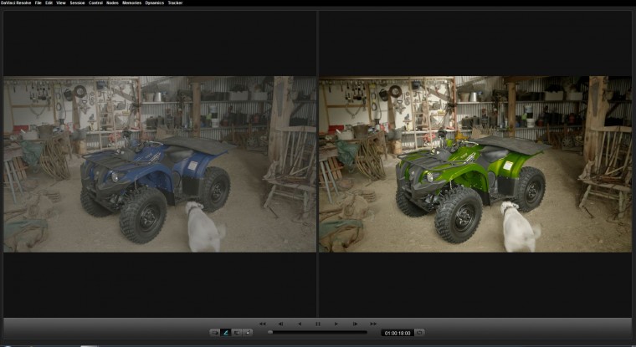Step back one frame
This screenshot has height=347, width=636.
click(x=280, y=323)
